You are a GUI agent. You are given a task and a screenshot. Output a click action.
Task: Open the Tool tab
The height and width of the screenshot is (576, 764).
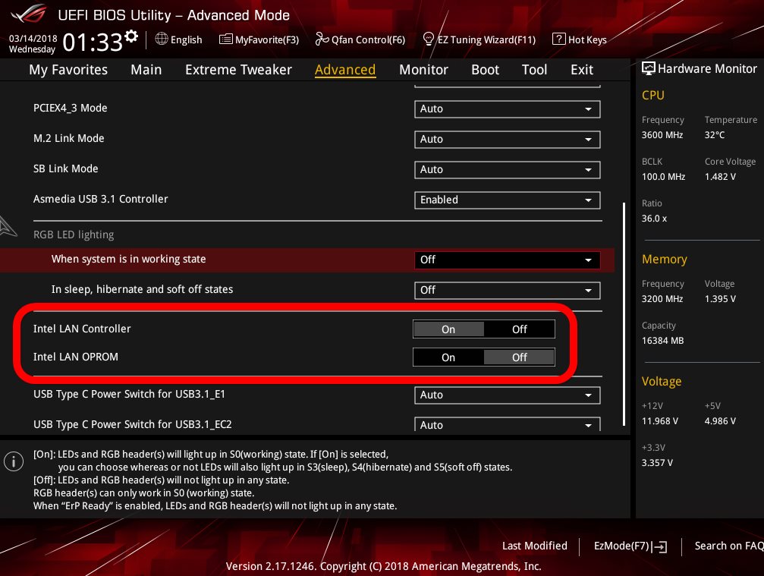(535, 70)
